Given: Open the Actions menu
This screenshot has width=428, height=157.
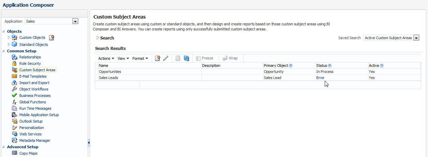Looking at the screenshot, I should click(106, 58).
